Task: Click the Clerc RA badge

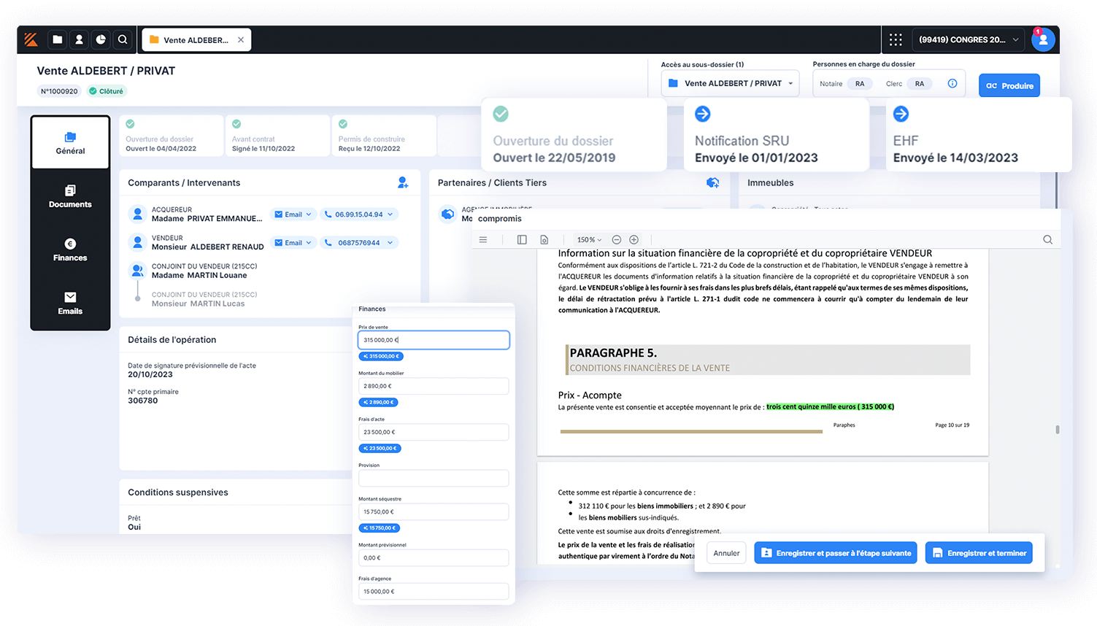Action: pos(920,84)
